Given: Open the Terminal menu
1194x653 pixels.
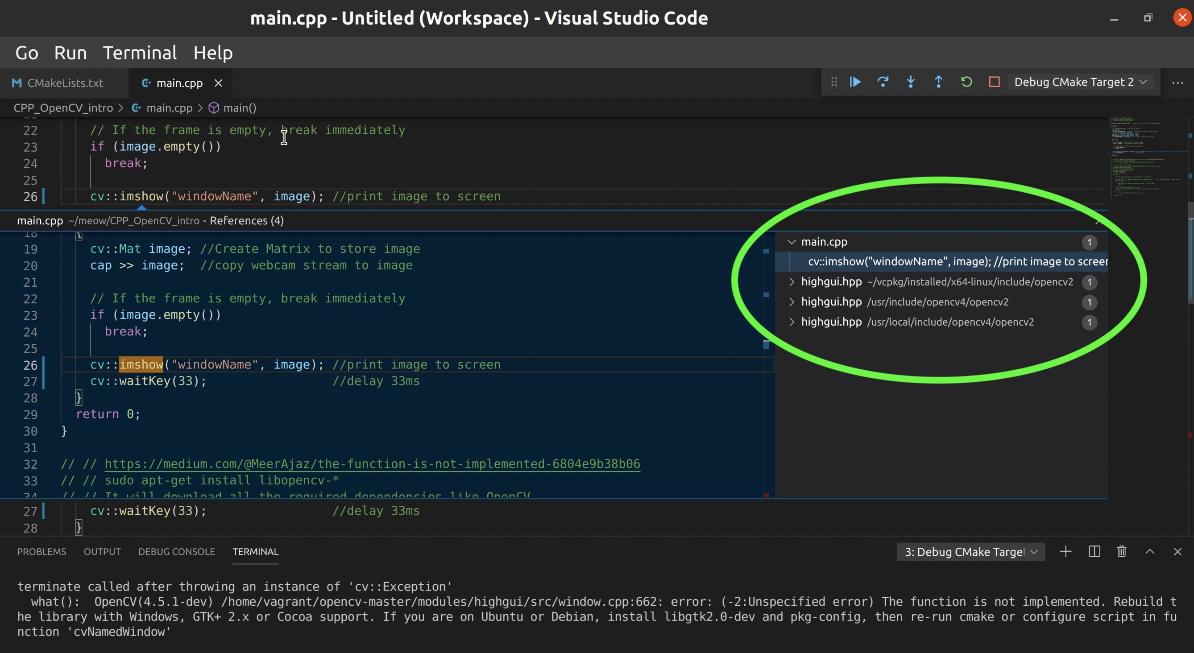Looking at the screenshot, I should [140, 53].
